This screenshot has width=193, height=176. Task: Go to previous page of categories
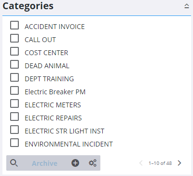[x=141, y=163]
